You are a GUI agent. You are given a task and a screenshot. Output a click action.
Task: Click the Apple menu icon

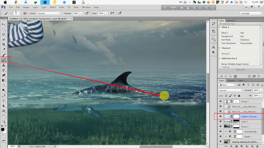tap(5, 2)
